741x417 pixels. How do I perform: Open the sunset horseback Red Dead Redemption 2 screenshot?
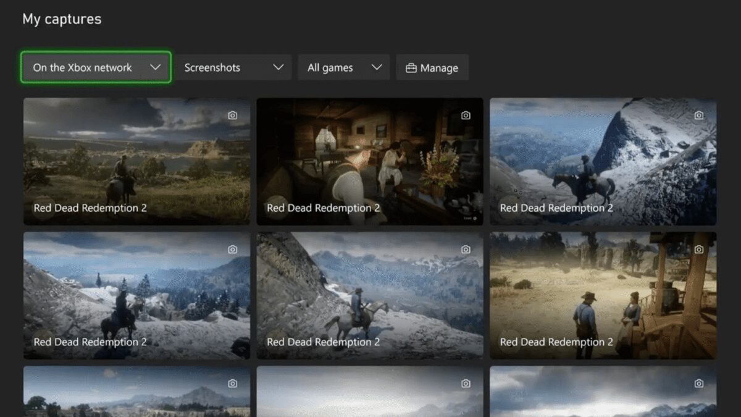(136, 161)
